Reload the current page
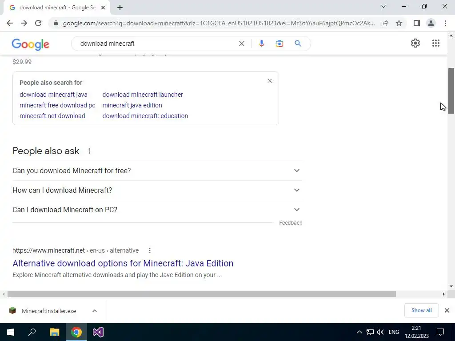The image size is (455, 341). 38,23
